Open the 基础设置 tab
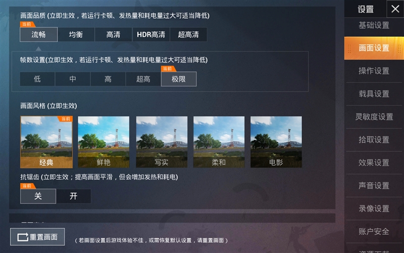Screen dimensions: 404x253 374,25
